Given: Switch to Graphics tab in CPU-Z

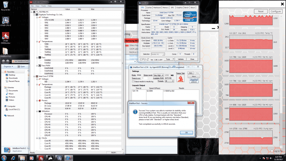Looking at the screenshot, I should click(x=179, y=8).
